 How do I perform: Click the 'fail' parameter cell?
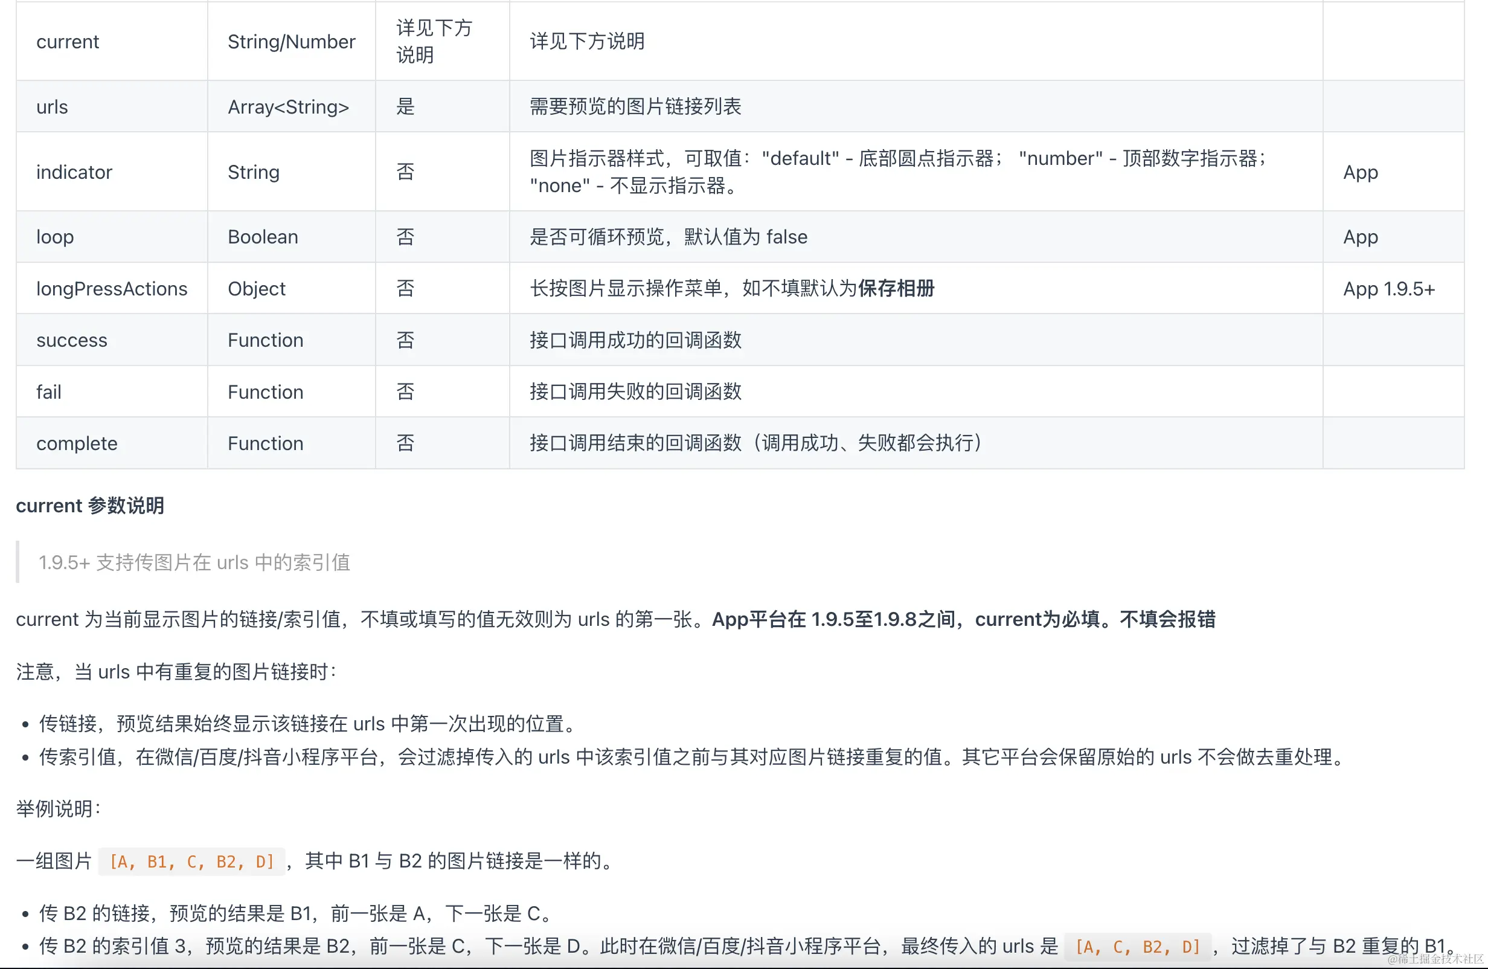click(x=49, y=391)
